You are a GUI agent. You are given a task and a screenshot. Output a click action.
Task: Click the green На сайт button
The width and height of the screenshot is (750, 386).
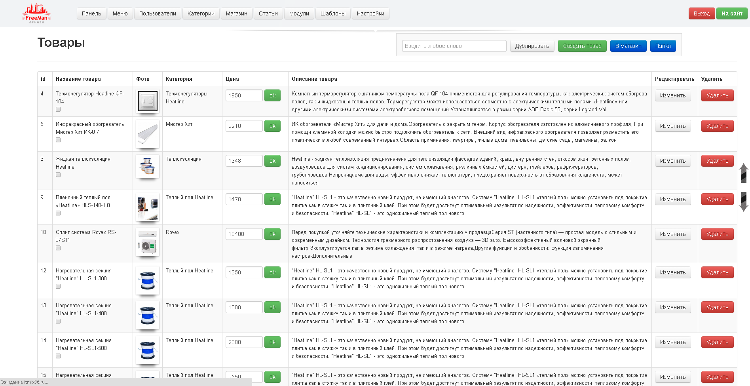732,13
